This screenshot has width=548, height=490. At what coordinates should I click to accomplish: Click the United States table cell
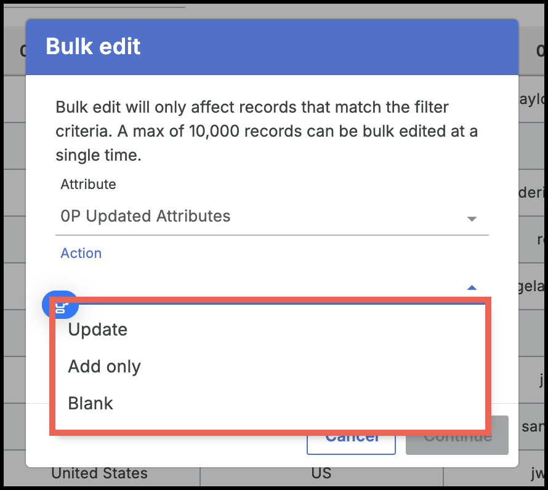pyautogui.click(x=99, y=473)
